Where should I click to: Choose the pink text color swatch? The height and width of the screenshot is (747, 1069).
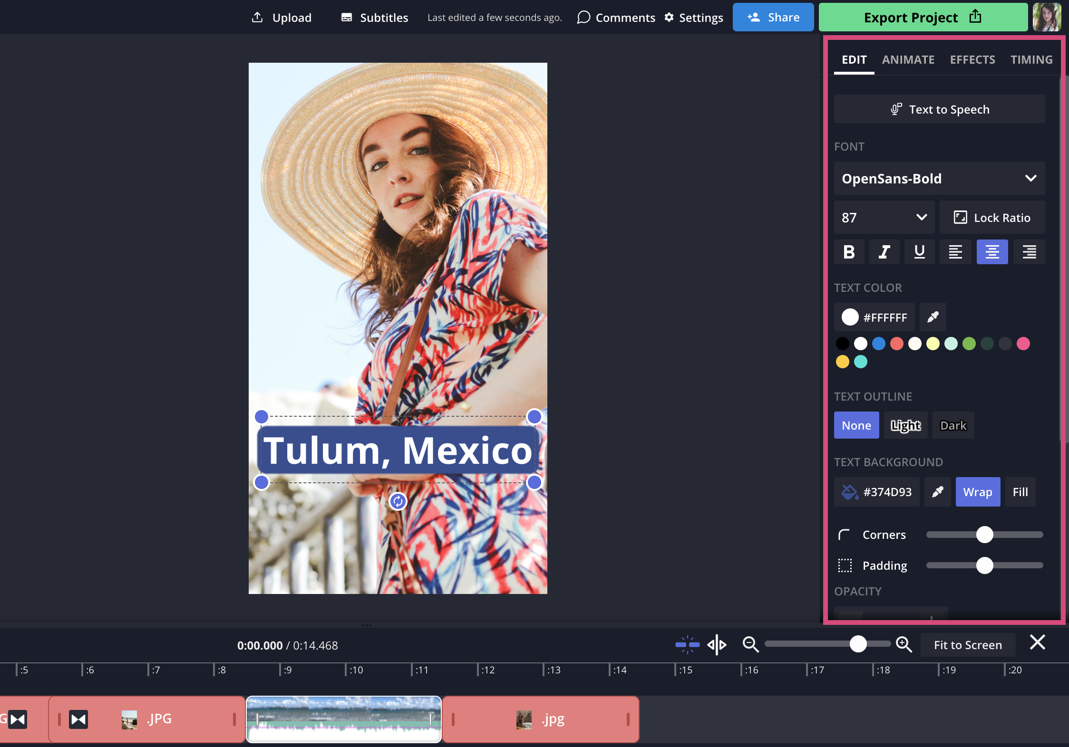click(1023, 344)
